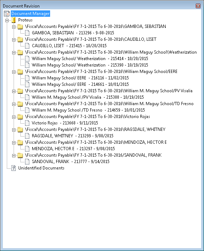The height and width of the screenshot is (251, 204).
Task: Click document icon for CAUDILLO, LISET 215415
Action: coord(27,46)
